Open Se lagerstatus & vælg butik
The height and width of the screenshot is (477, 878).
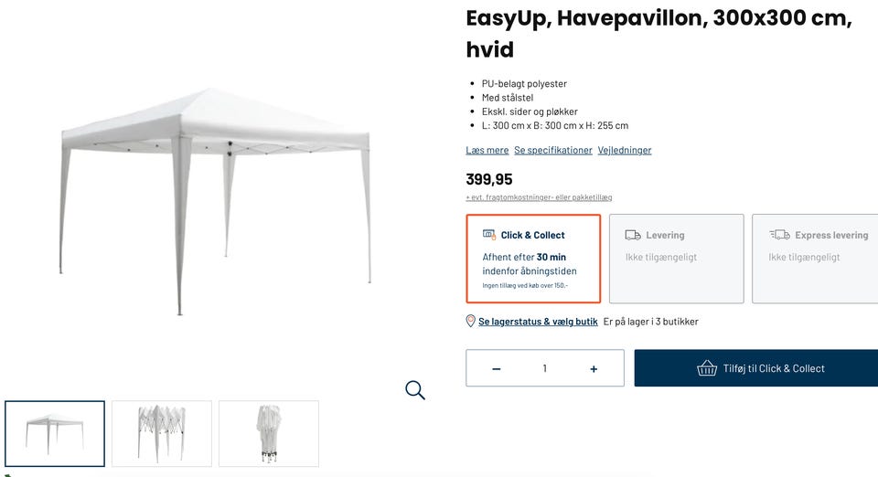(538, 322)
